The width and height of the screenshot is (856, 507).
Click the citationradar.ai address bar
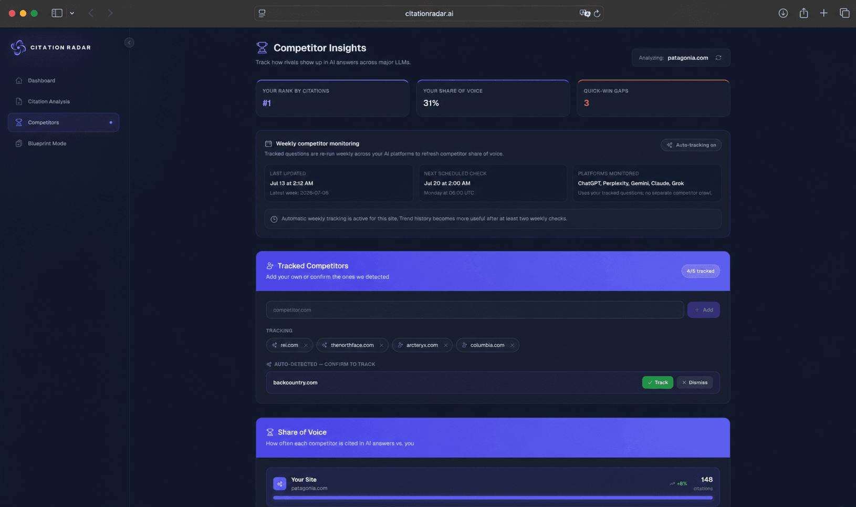429,14
